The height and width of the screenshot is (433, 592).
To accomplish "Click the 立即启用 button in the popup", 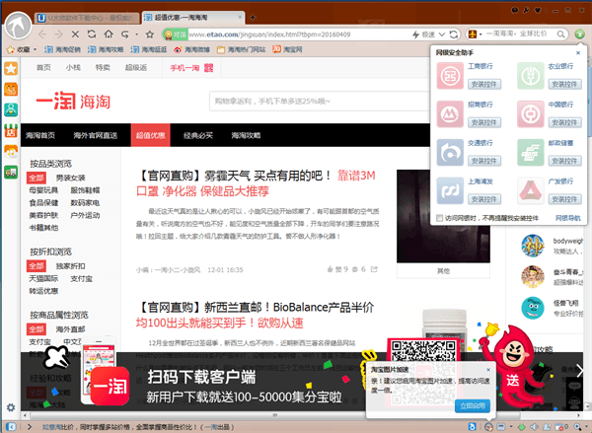I will (x=472, y=404).
